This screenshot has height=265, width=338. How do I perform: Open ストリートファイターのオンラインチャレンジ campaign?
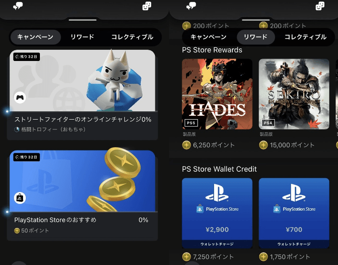pyautogui.click(x=82, y=95)
